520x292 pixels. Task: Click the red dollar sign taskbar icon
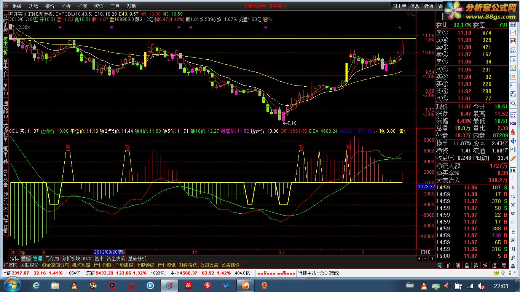coord(207,285)
